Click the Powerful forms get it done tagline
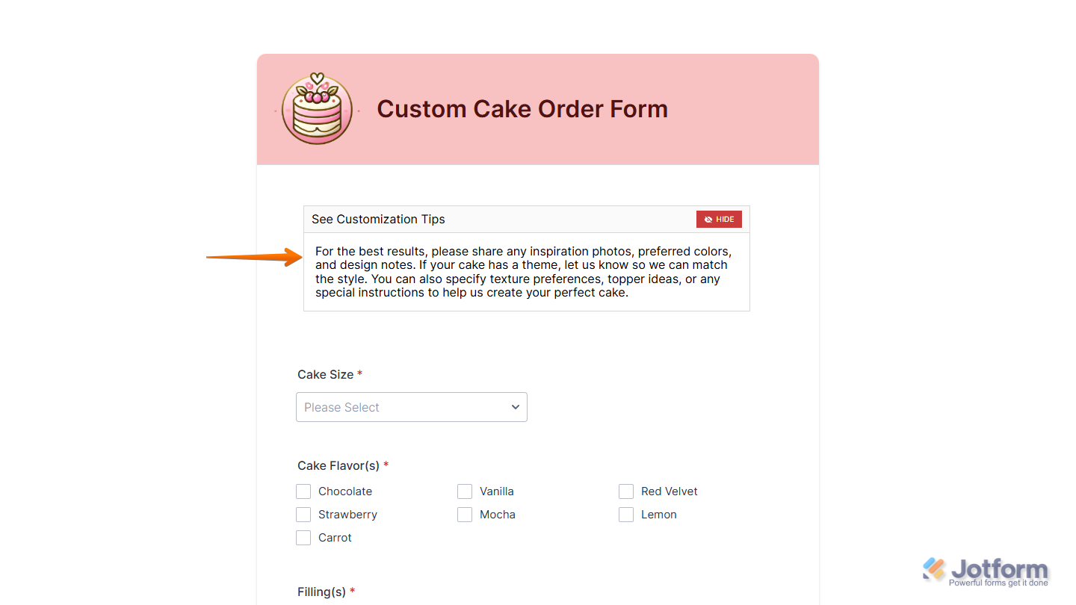 [999, 582]
